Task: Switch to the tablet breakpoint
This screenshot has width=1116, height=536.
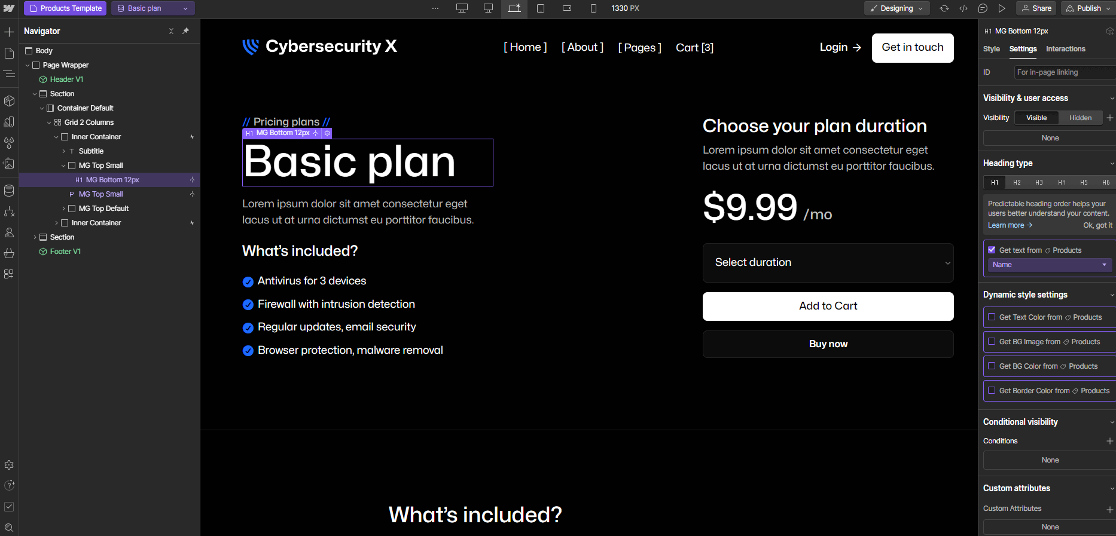Action: (x=541, y=8)
